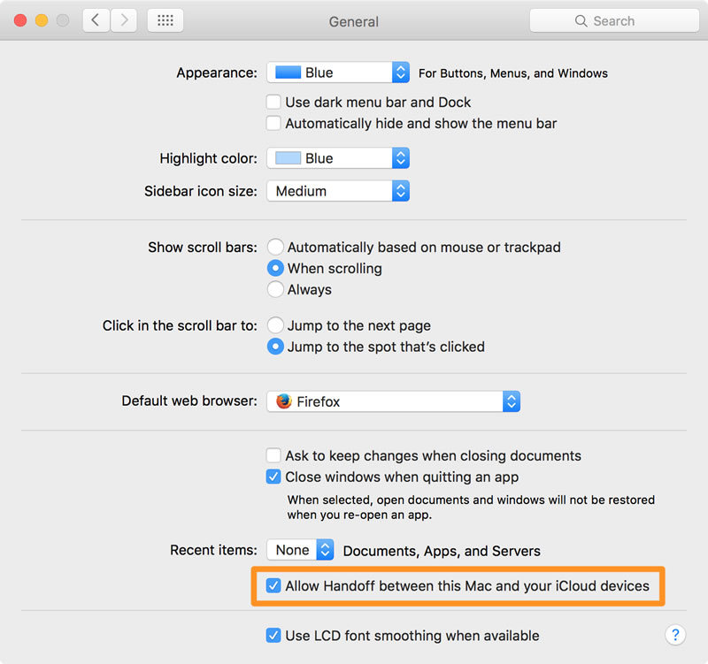708x664 pixels.
Task: Click the Firefox icon in default browser menu
Action: coord(284,401)
